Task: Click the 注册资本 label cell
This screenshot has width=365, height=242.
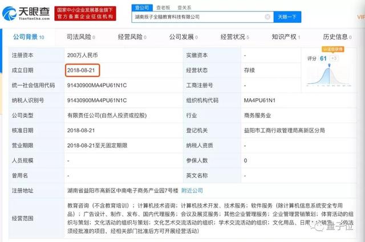Action: [x=36, y=55]
